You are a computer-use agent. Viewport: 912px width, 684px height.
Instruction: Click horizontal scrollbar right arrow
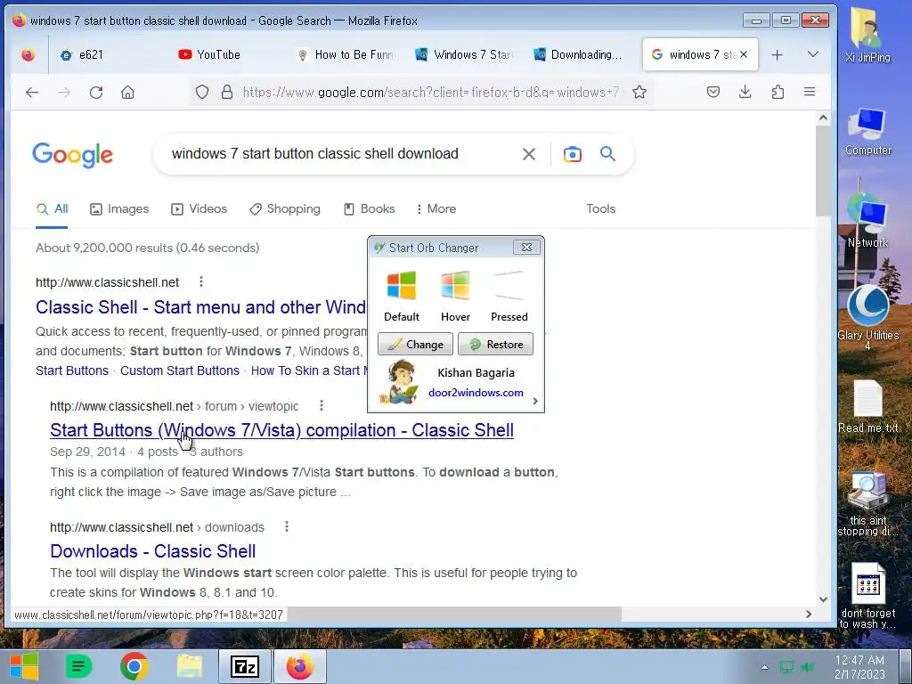click(809, 615)
